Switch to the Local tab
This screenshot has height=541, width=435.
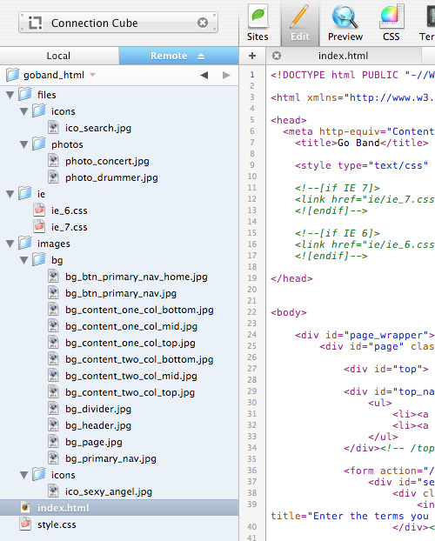59,56
